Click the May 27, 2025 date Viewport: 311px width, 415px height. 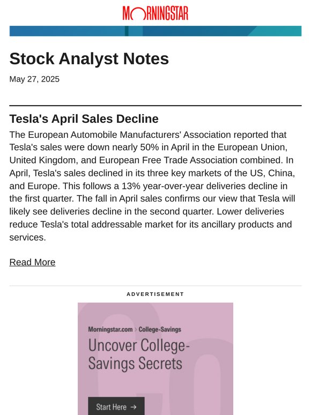click(34, 79)
